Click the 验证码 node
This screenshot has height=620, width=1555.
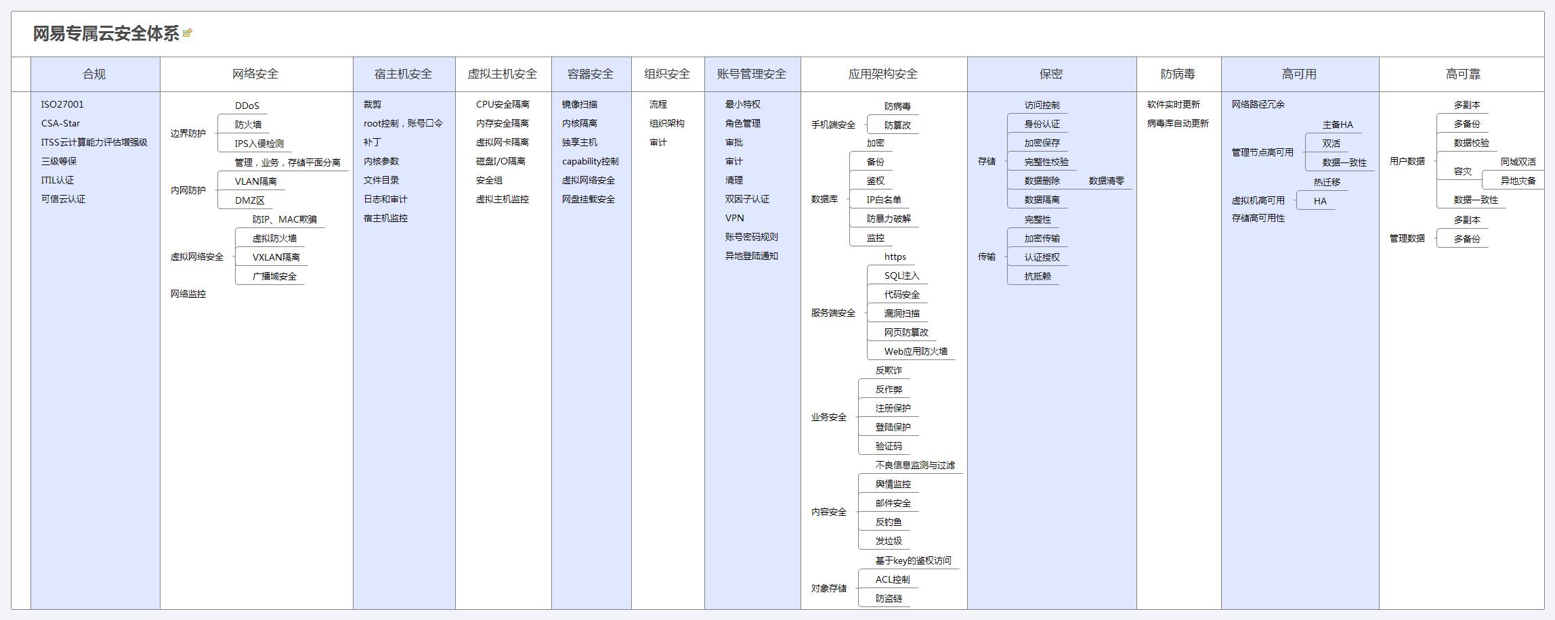889,446
